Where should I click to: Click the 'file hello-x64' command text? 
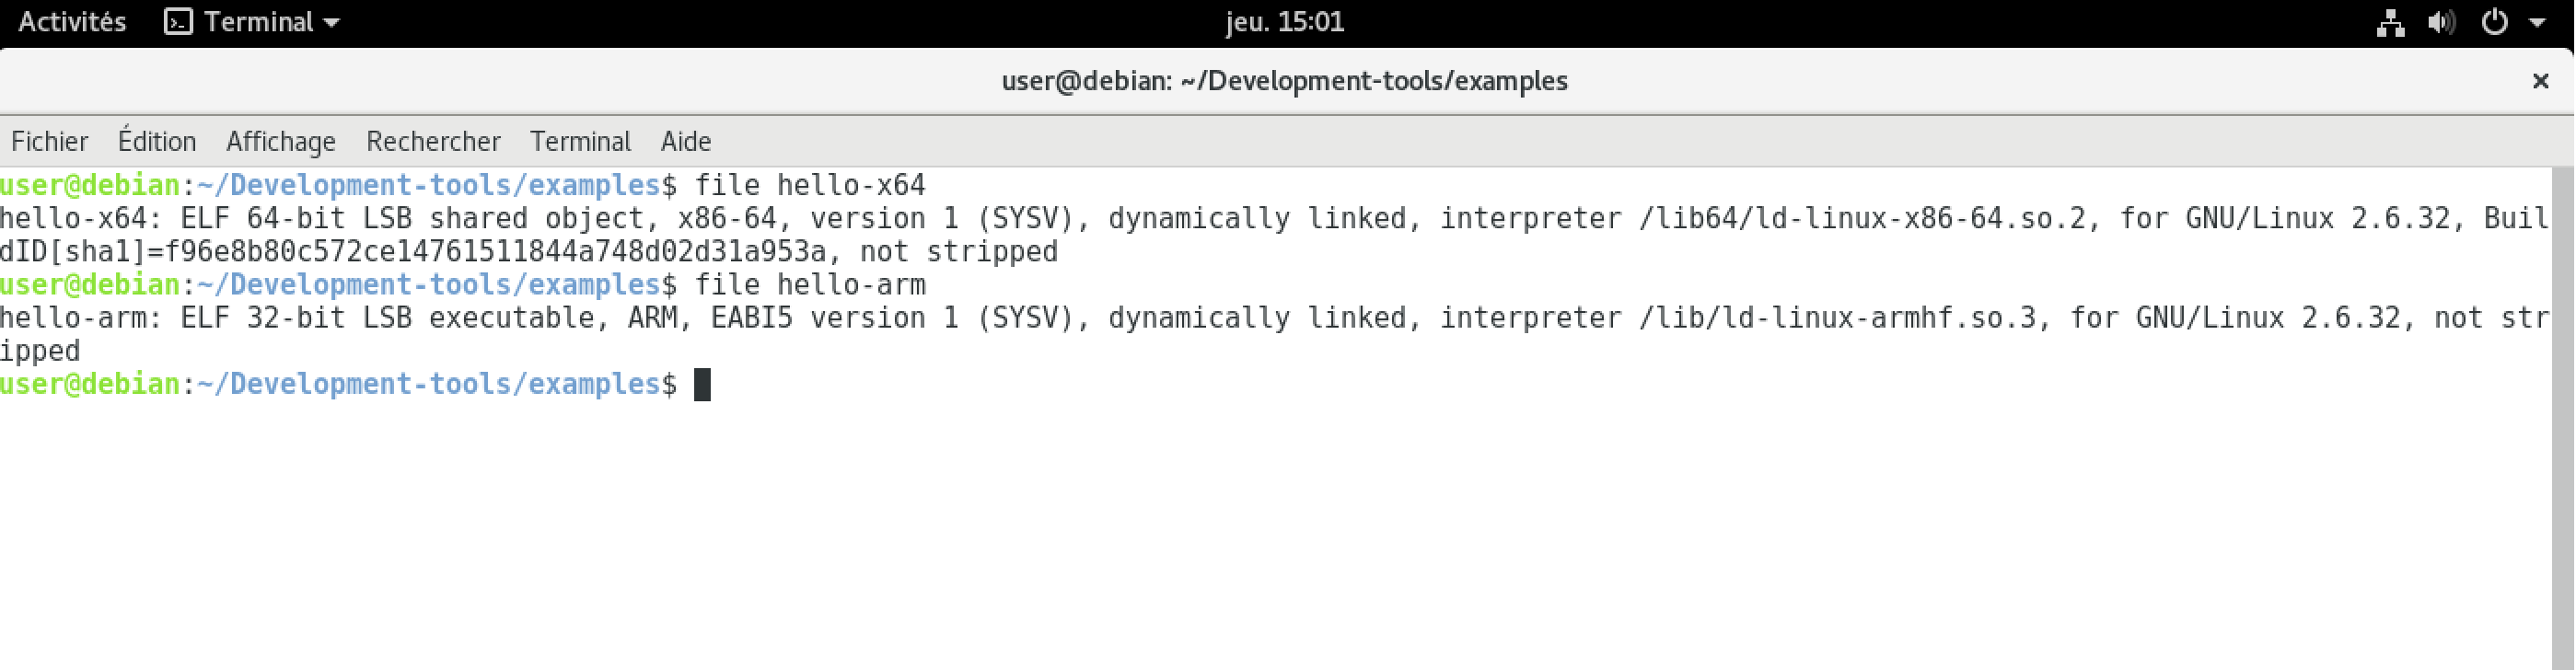click(810, 186)
